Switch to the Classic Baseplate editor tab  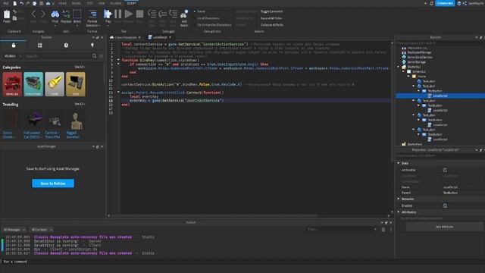point(125,37)
